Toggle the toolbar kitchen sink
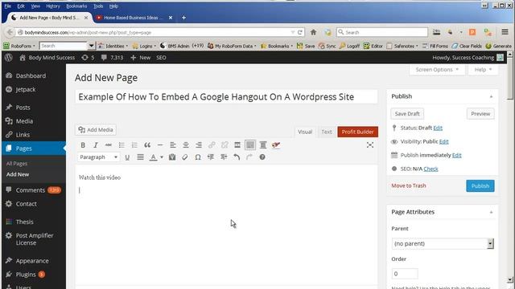This screenshot has height=289, width=515. point(250,144)
